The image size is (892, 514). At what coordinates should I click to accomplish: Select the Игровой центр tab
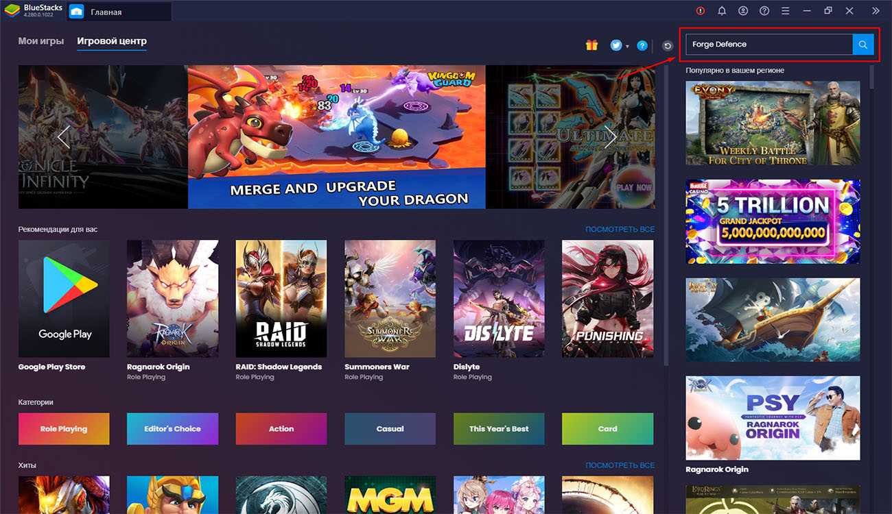point(112,41)
